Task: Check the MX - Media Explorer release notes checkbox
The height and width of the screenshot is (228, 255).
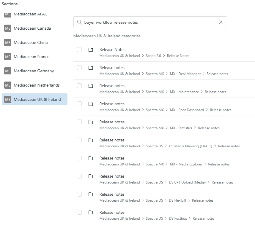Action: 79,158
